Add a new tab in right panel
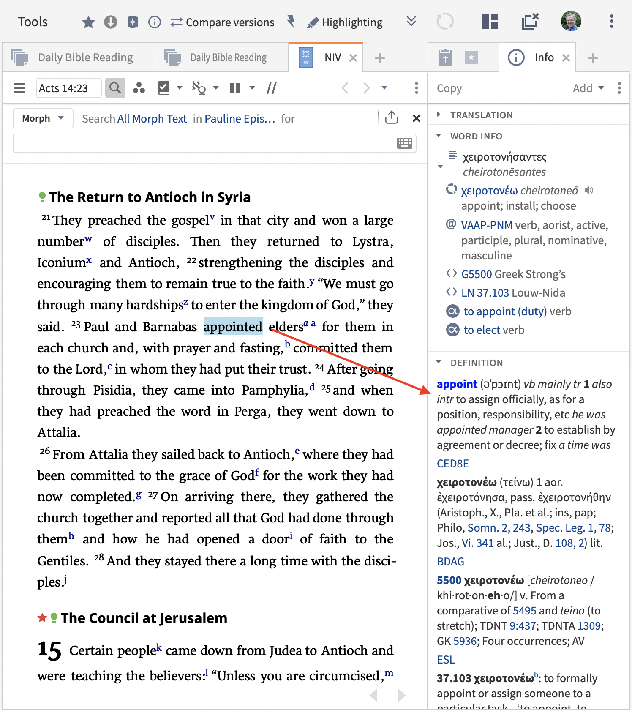Screen dimensions: 632x710 593,58
